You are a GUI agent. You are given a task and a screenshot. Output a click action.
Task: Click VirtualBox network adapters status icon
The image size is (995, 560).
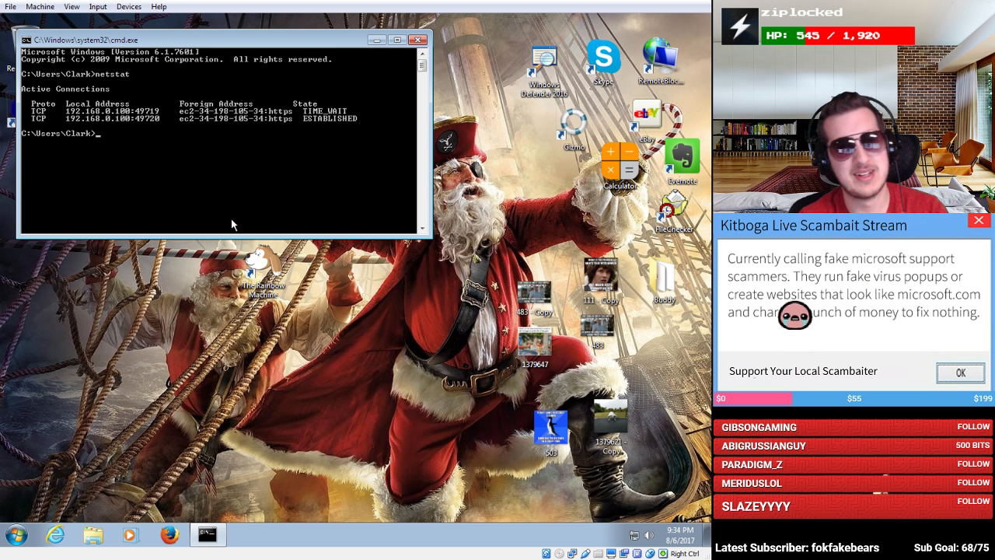573,554
